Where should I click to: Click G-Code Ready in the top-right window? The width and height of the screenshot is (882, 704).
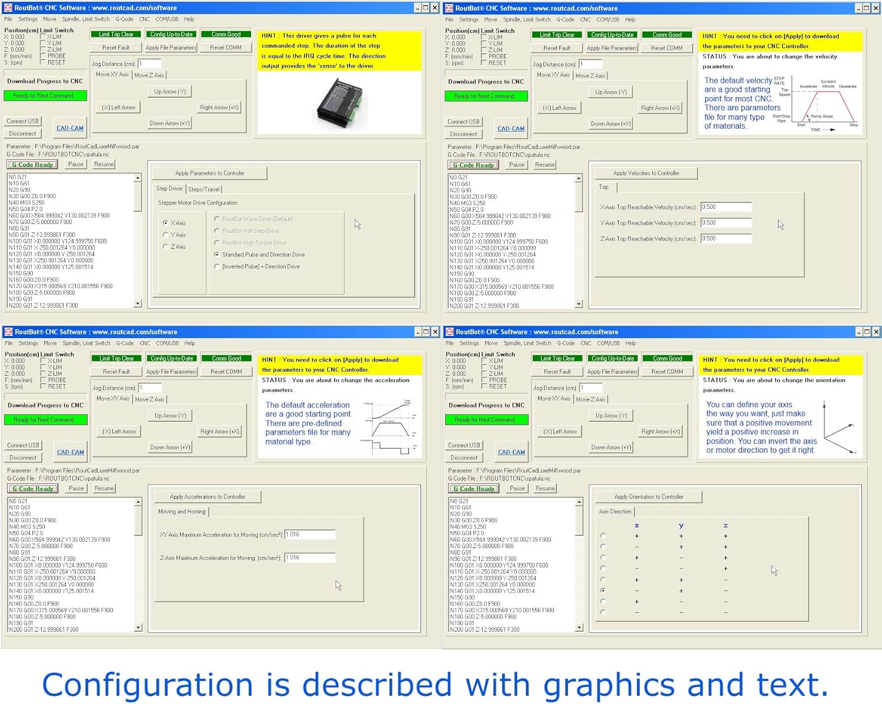[473, 165]
